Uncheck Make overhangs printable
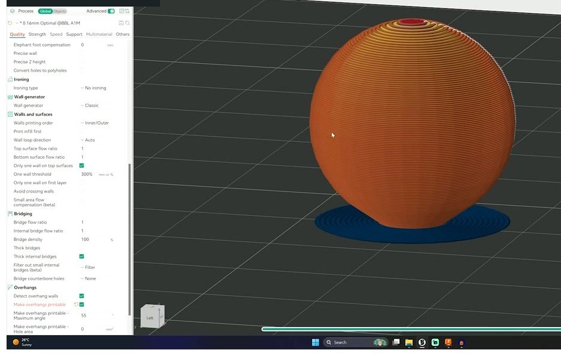561x356 pixels. pyautogui.click(x=82, y=305)
